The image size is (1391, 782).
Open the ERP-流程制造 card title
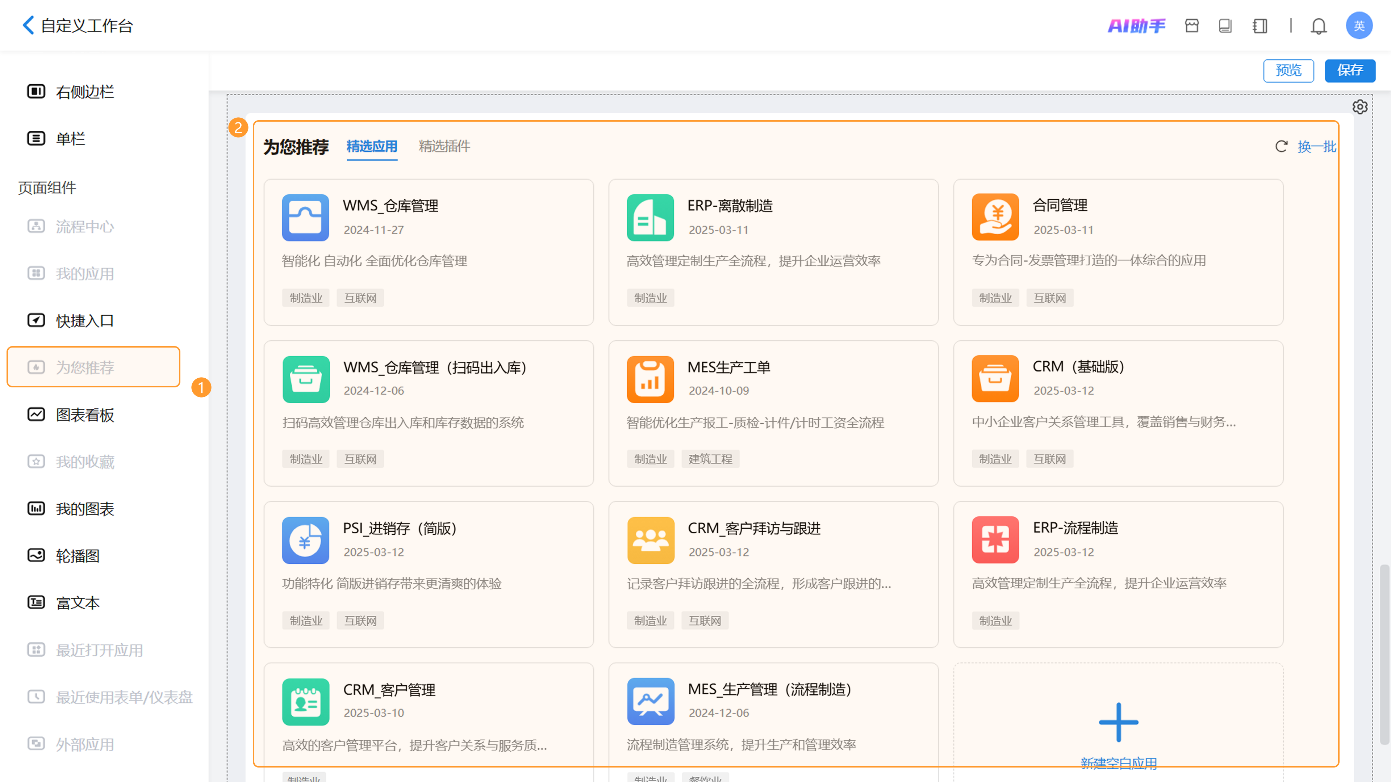[x=1075, y=528]
